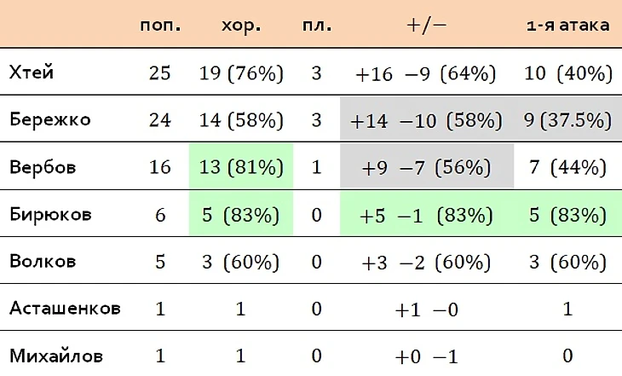The height and width of the screenshot is (376, 622).
Task: Select player name Вербов
Action: tap(43, 166)
